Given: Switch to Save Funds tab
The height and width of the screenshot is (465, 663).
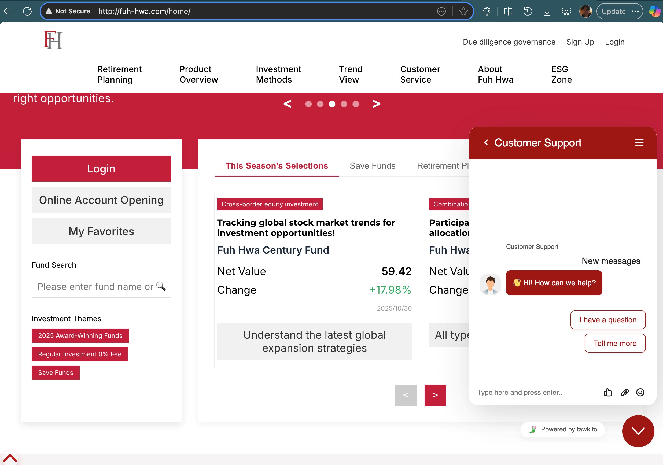Looking at the screenshot, I should (372, 166).
